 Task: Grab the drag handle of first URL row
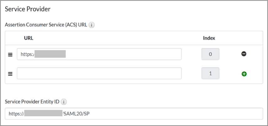[x=10, y=54]
